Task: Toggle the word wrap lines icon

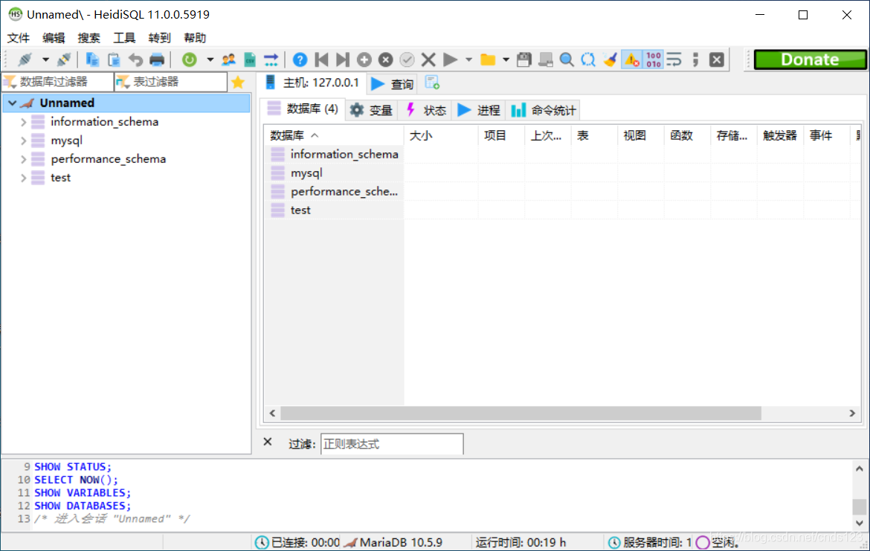Action: 674,59
